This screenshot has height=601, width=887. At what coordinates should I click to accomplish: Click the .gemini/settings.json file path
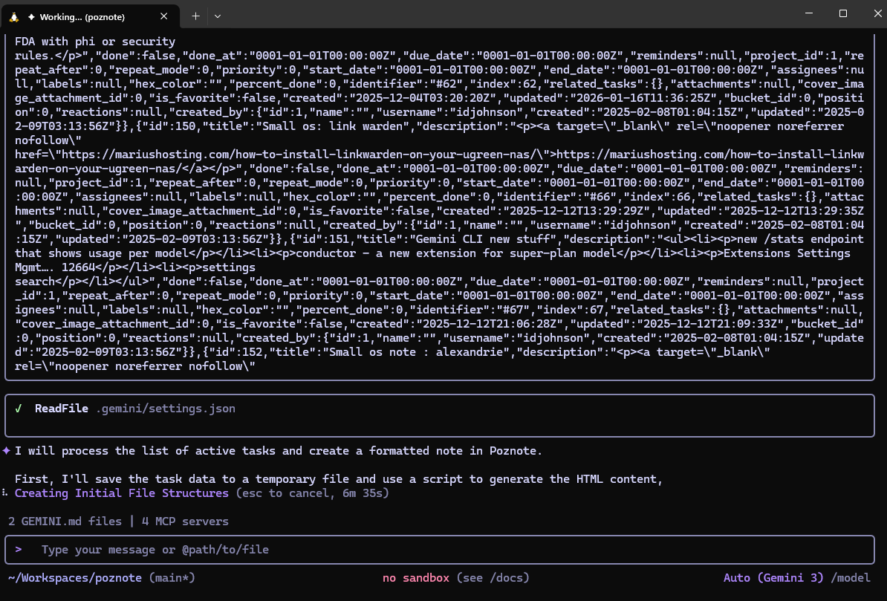point(166,409)
